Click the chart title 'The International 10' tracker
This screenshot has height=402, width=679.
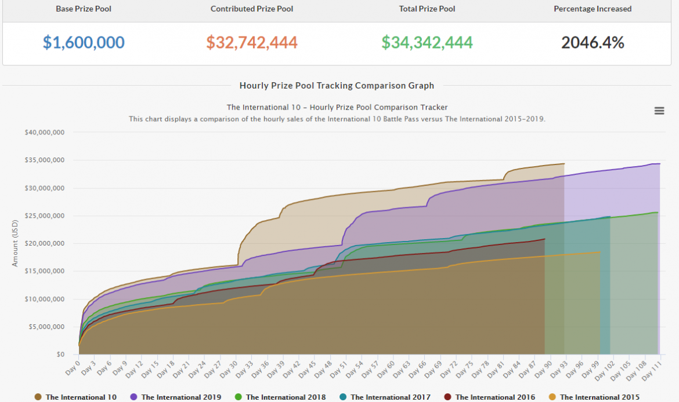337,107
